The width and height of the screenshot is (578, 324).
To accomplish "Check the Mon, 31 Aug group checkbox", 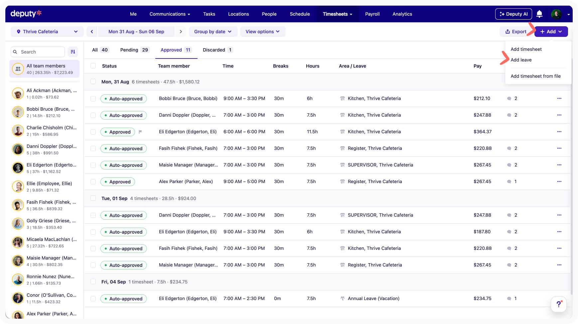I will pos(93,82).
